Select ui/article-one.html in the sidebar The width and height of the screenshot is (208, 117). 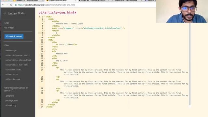point(18,55)
